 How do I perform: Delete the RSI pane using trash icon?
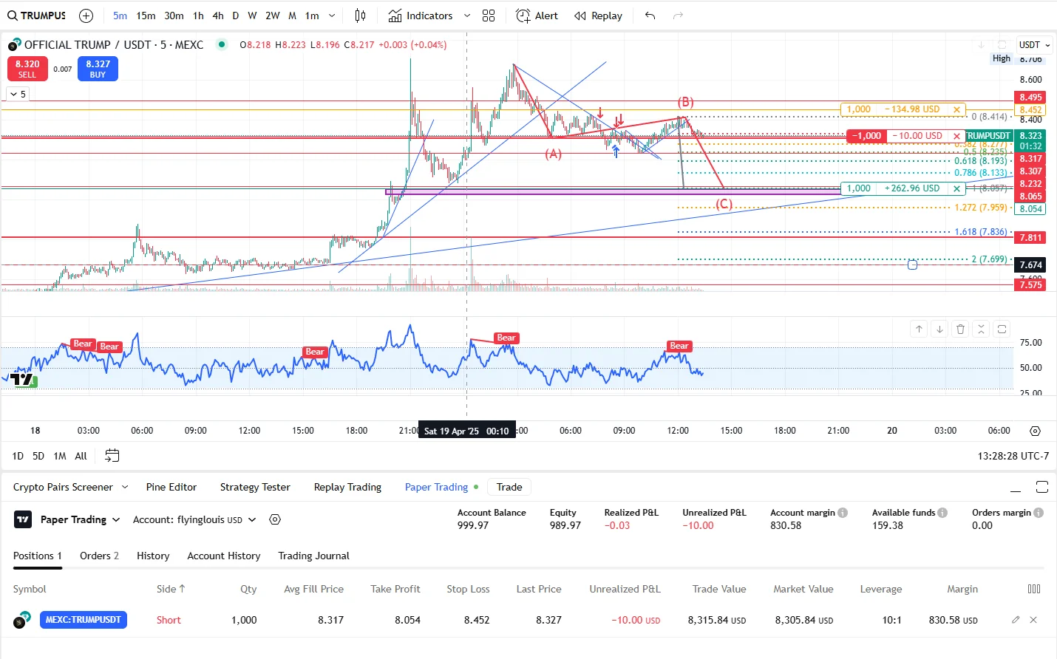[x=960, y=329]
